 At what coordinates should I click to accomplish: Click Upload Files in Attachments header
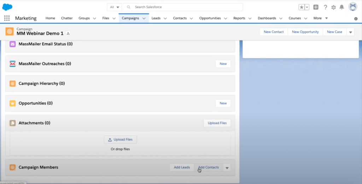point(217,123)
